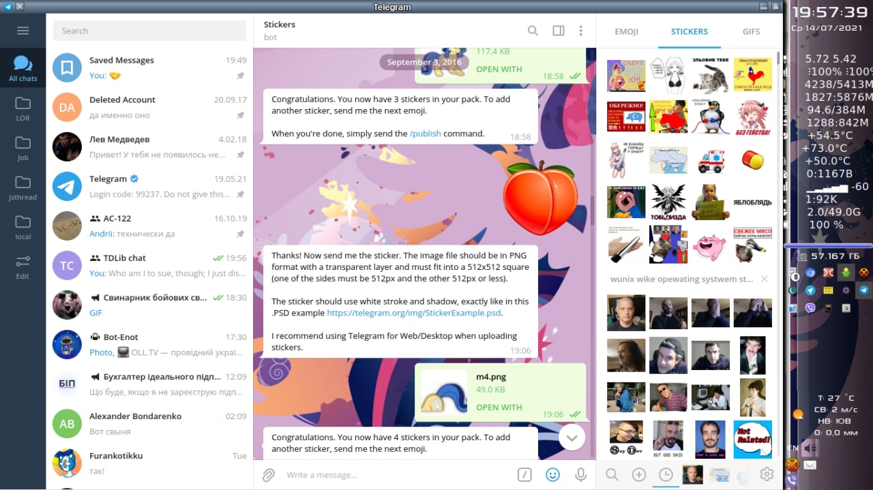Screen dimensions: 873x490
Task: Send the peach sticker in chat
Action: coord(540,198)
